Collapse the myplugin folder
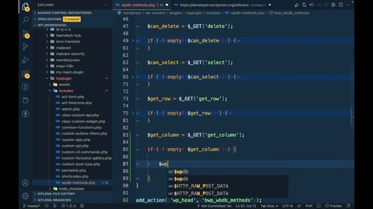This screenshot has width=373, height=209. [x=64, y=78]
